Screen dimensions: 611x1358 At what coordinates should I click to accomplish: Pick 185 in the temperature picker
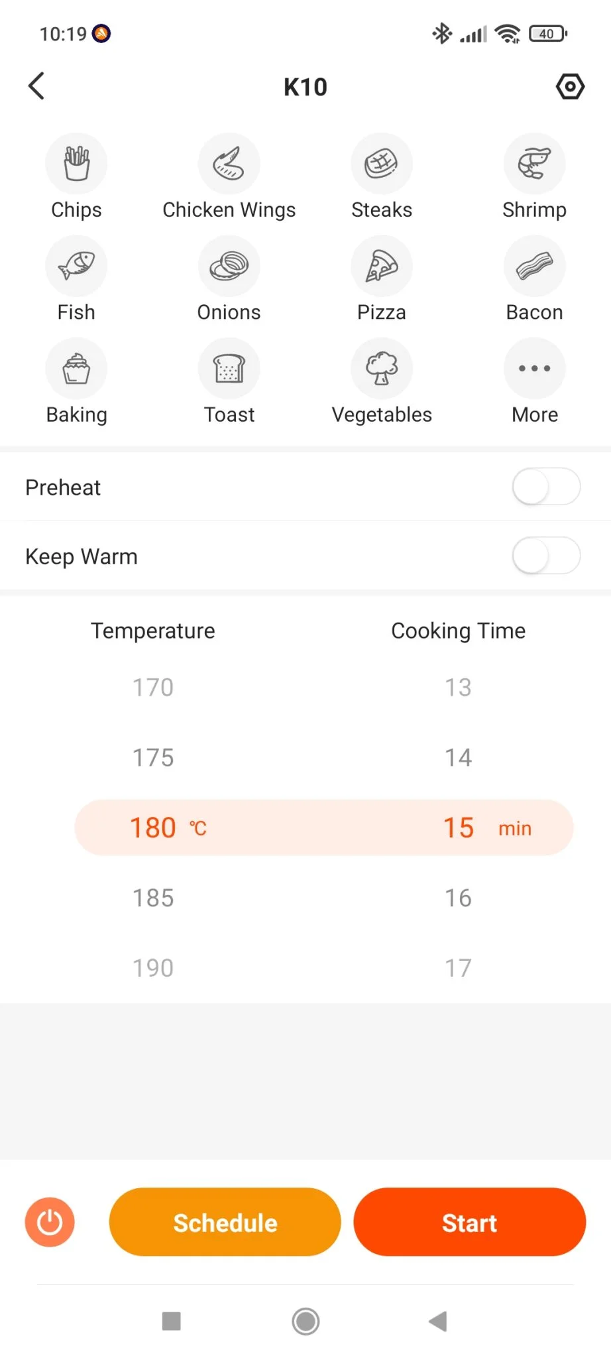153,898
